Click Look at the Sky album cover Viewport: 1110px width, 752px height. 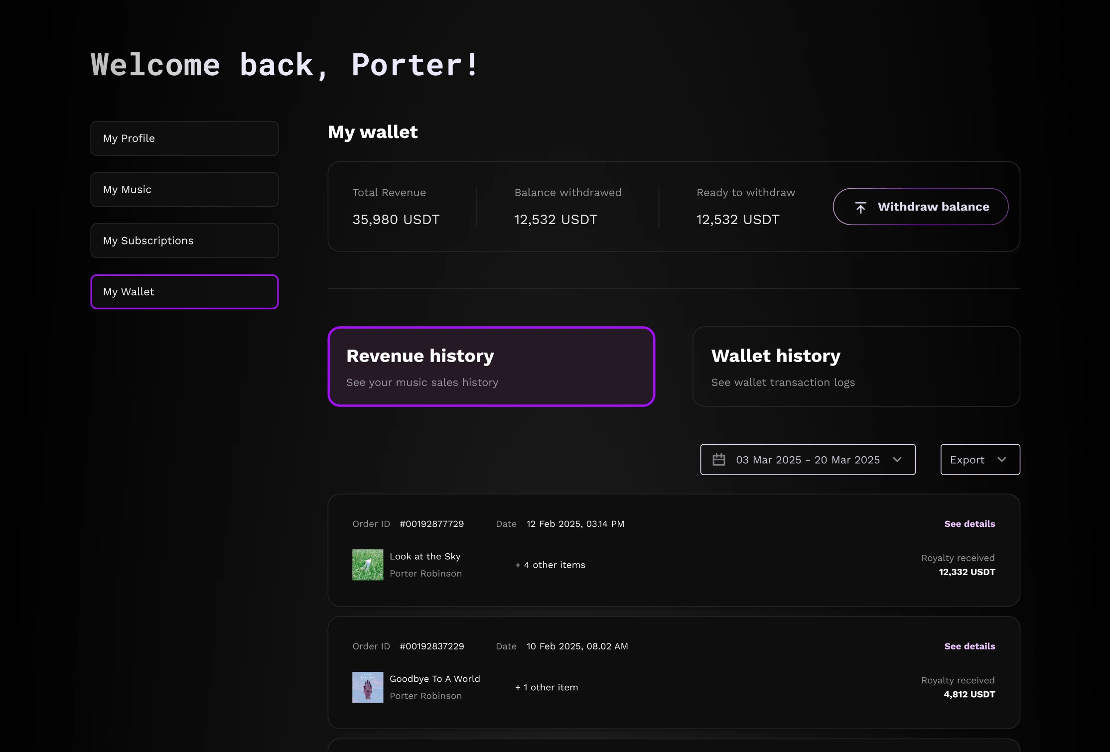[368, 565]
